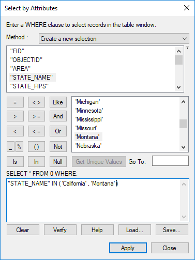Insert the percent wildcard symbol
This screenshot has width=195, height=260.
(19, 147)
